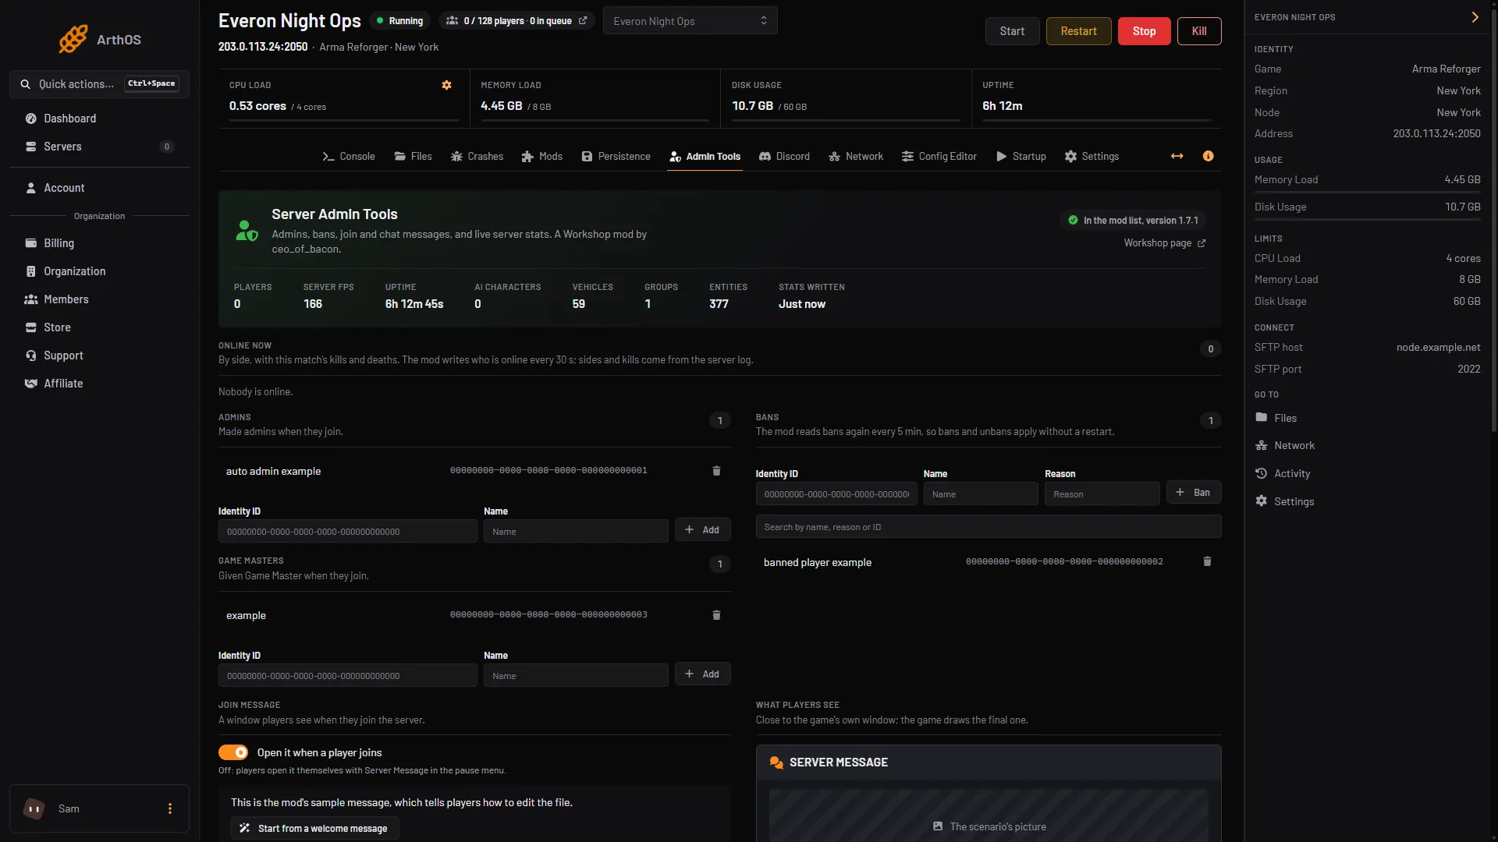Viewport: 1498px width, 842px height.
Task: Click the CPU Load gear icon
Action: pyautogui.click(x=446, y=85)
